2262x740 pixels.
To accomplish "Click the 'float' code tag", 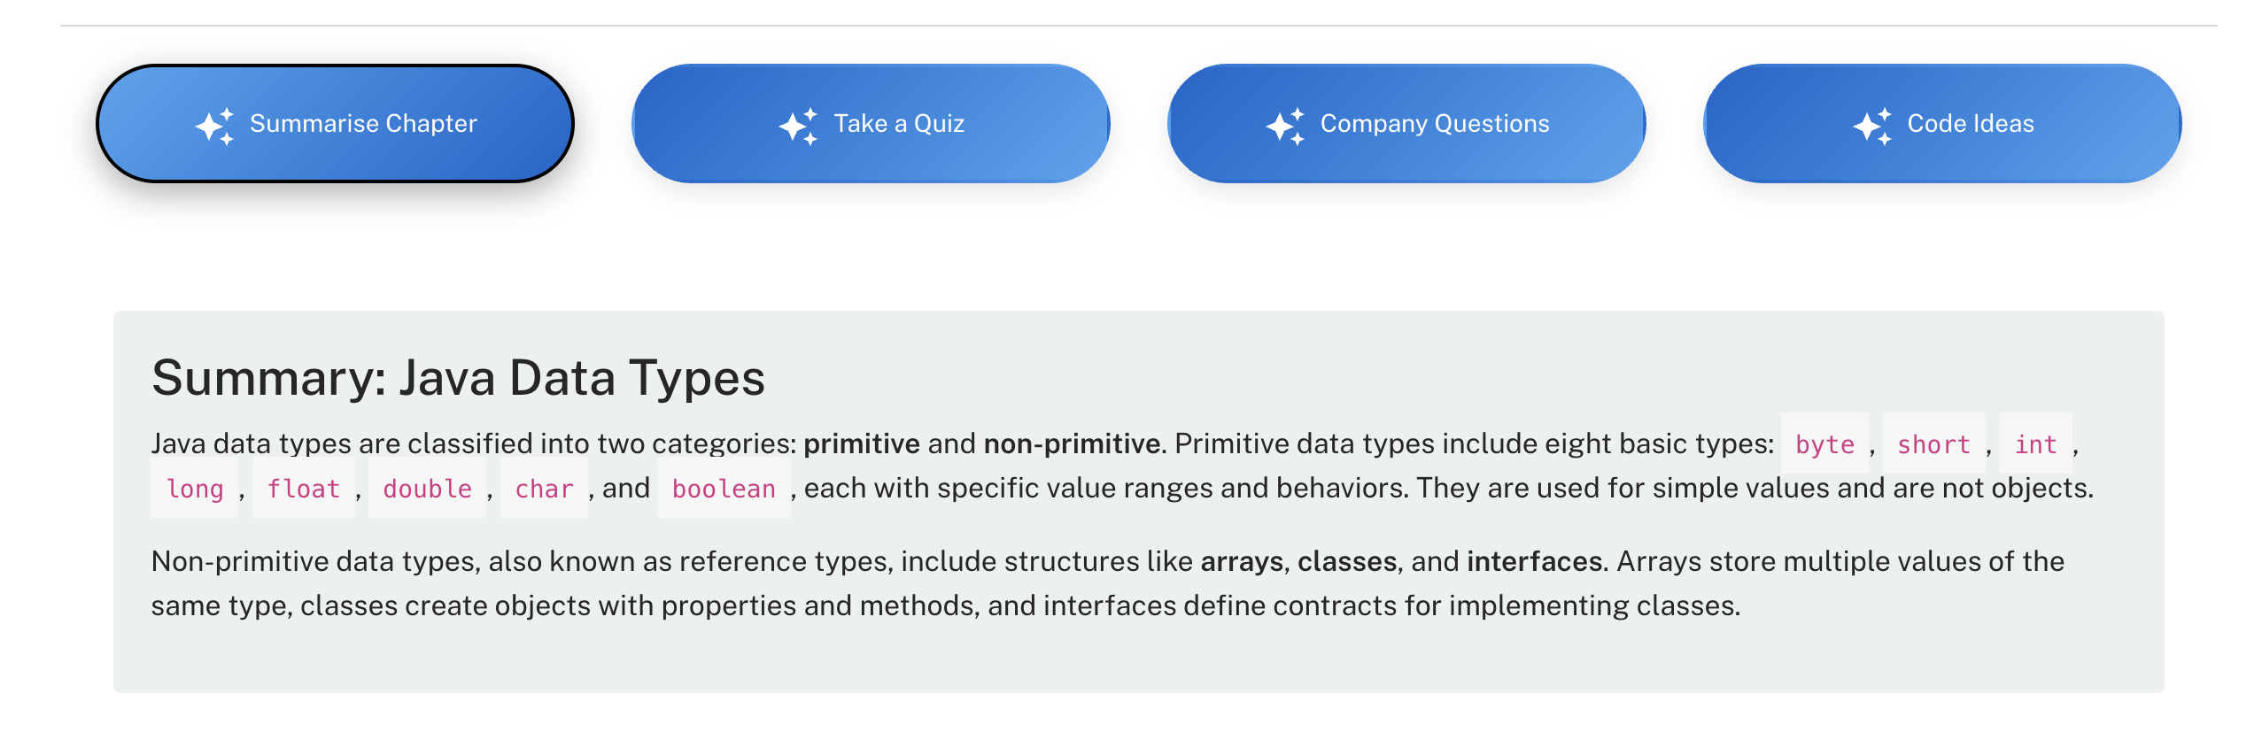I will click(303, 489).
